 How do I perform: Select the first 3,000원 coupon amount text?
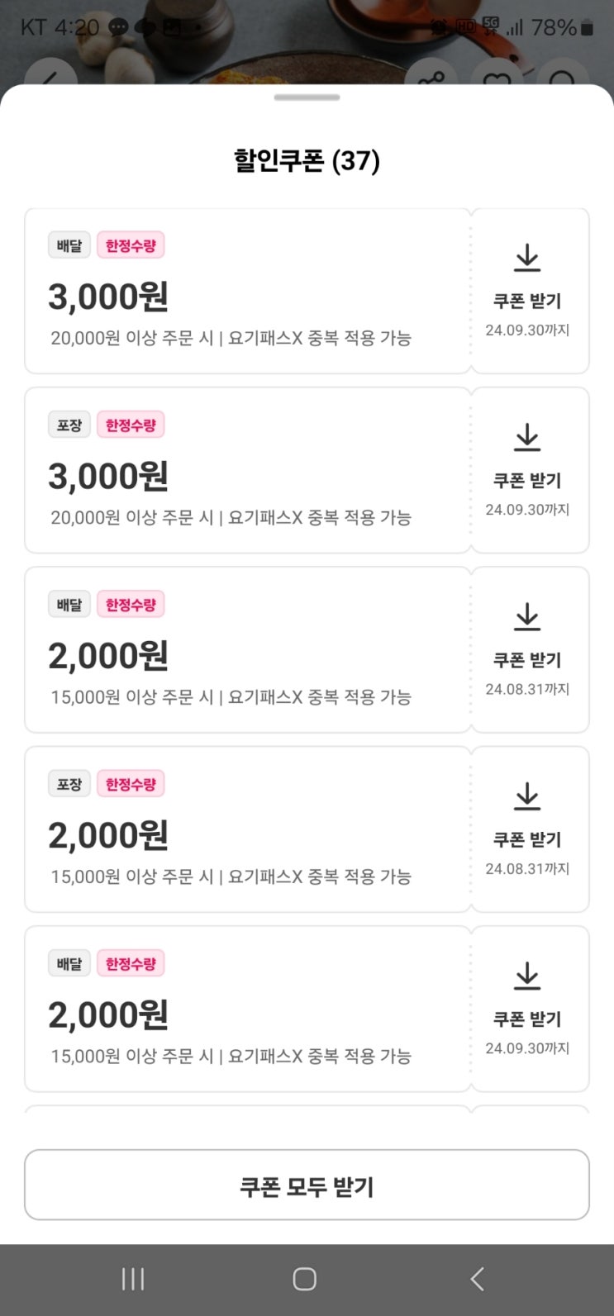(x=108, y=297)
